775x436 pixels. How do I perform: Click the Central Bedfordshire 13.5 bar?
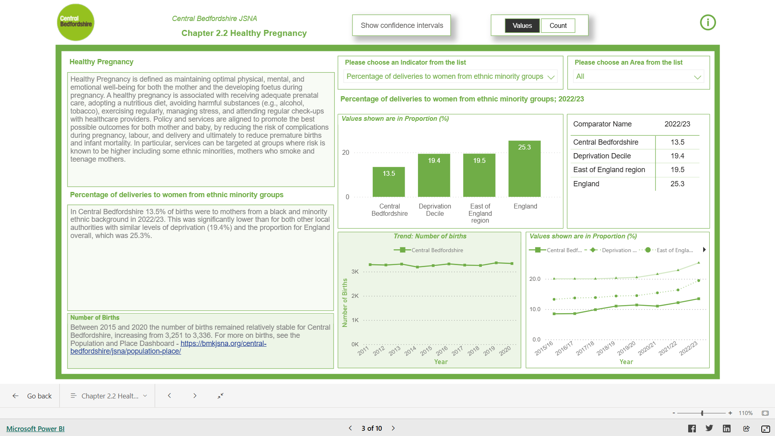pos(389,182)
